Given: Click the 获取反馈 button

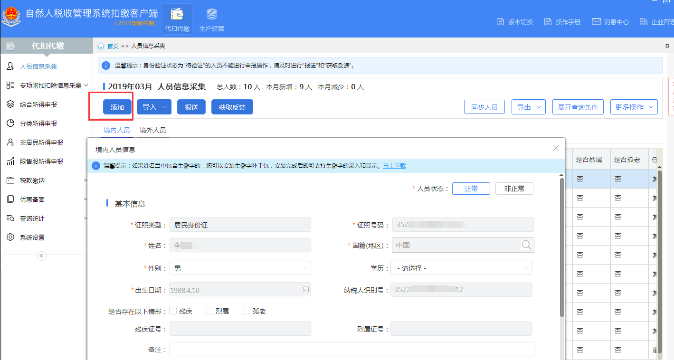Looking at the screenshot, I should click(x=232, y=107).
